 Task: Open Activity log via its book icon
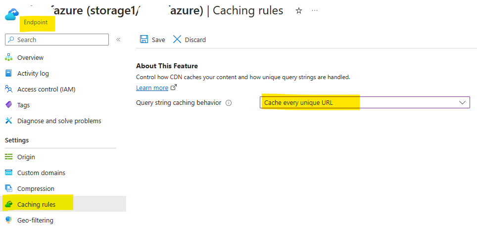coord(9,73)
